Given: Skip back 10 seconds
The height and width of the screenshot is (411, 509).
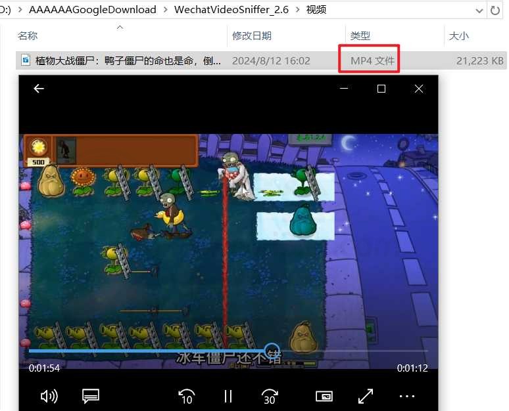Looking at the screenshot, I should 187,397.
